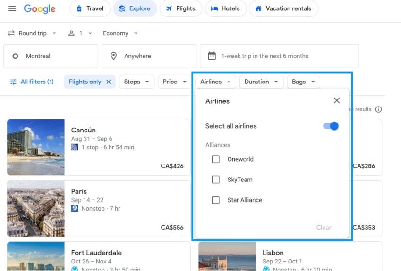Open the Travel tab
401x271 pixels.
coord(90,8)
